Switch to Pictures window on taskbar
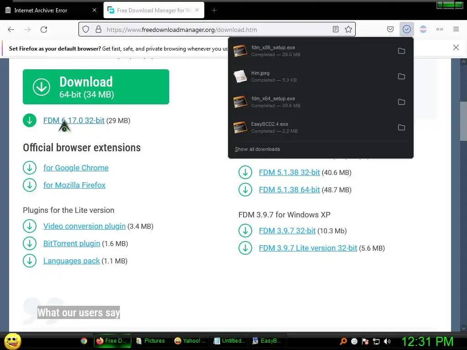Screen dimensions: 467x350 click(x=150, y=341)
